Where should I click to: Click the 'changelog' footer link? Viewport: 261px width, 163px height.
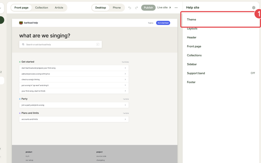click(100, 160)
